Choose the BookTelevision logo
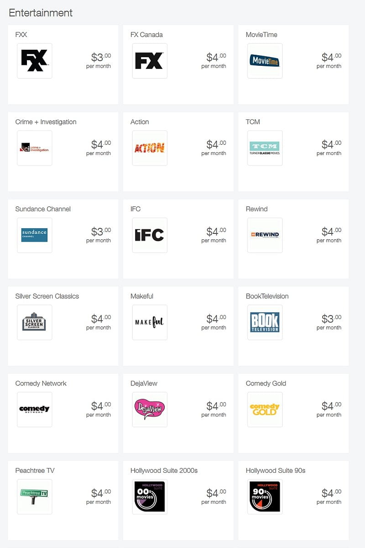This screenshot has height=548, width=365. [265, 322]
